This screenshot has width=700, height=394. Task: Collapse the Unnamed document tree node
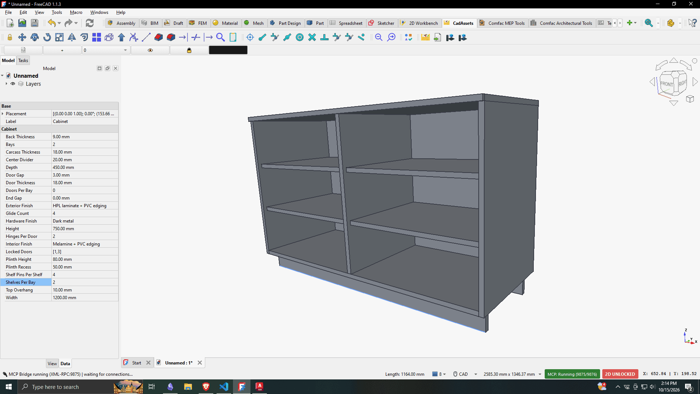[2, 76]
